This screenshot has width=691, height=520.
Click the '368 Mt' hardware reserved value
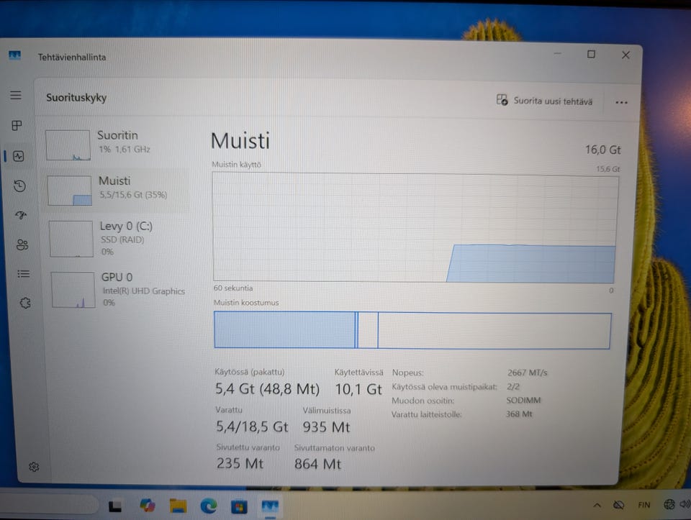point(519,414)
